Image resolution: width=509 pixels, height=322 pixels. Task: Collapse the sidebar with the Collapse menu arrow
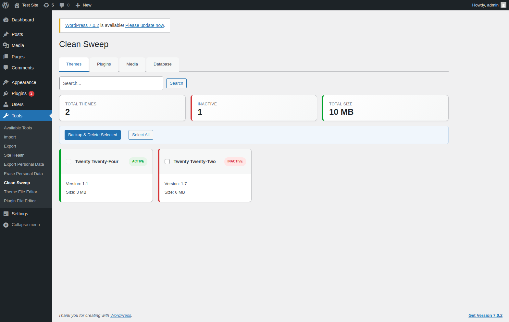(6, 225)
